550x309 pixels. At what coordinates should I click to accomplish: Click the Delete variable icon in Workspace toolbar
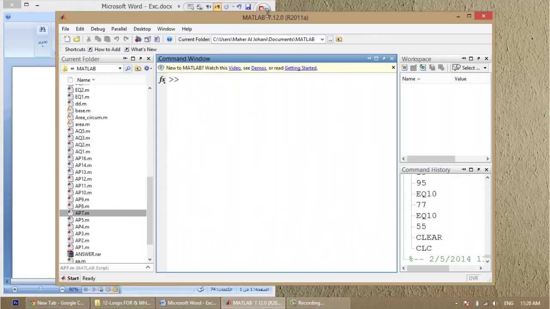pos(441,68)
